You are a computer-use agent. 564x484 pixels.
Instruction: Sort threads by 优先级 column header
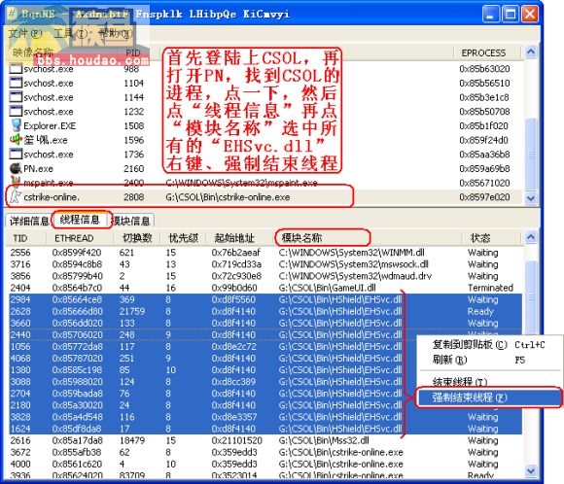(183, 238)
